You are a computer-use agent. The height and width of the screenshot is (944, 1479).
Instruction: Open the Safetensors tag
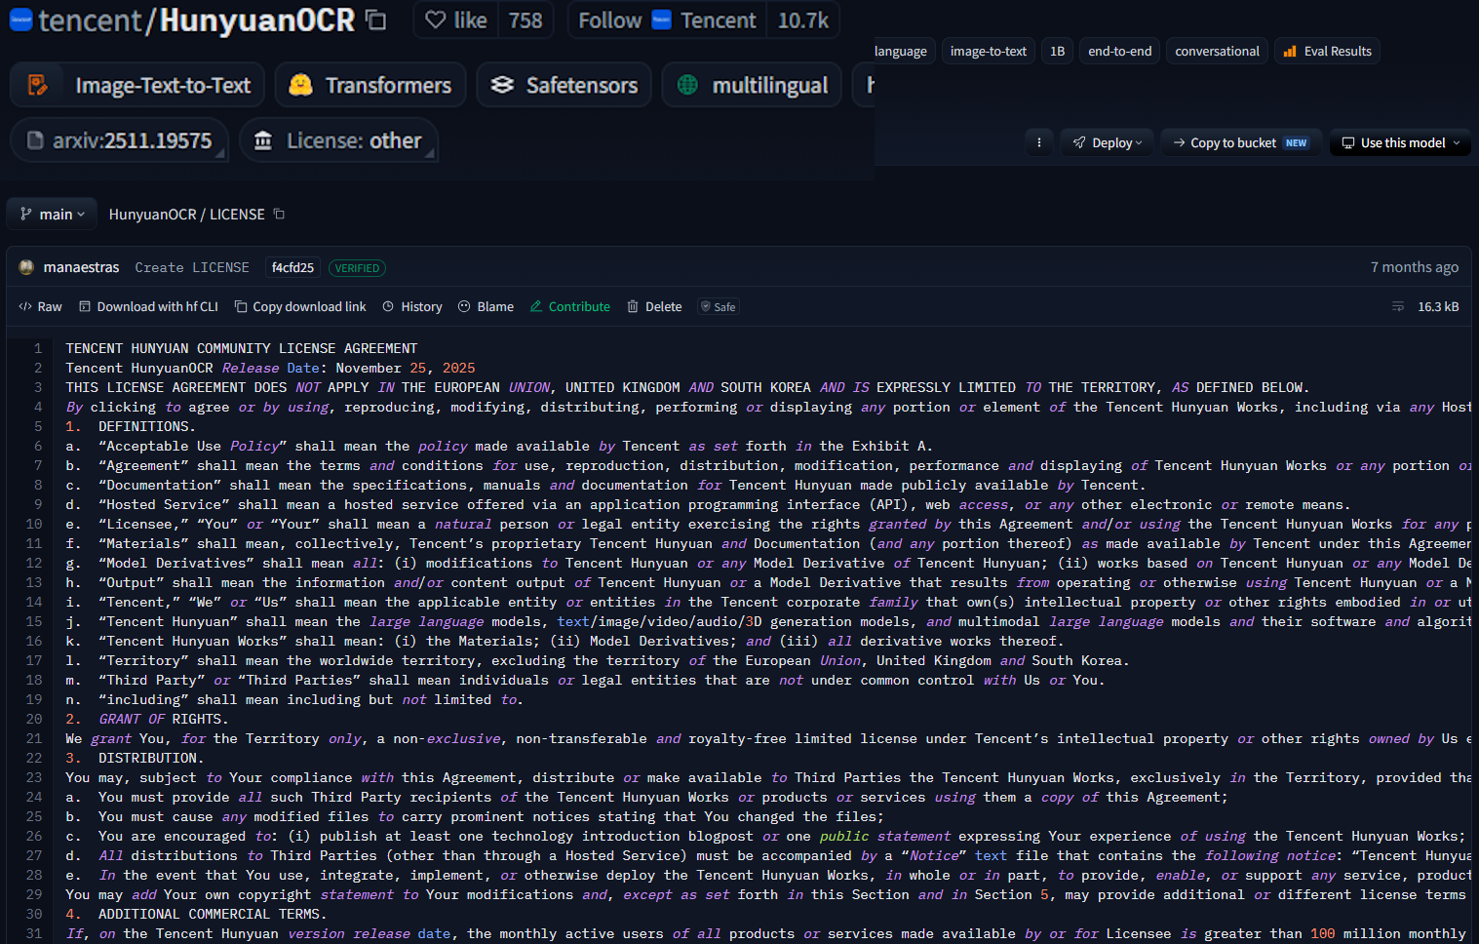tap(564, 85)
